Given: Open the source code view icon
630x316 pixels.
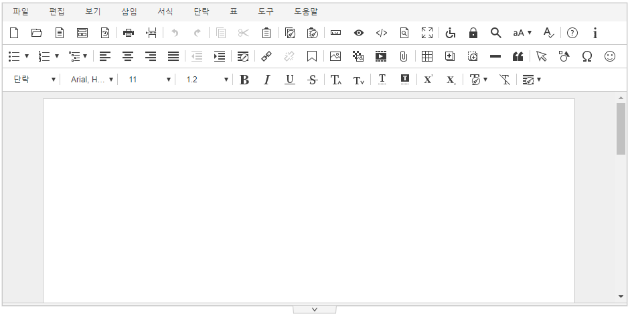Looking at the screenshot, I should coord(382,33).
